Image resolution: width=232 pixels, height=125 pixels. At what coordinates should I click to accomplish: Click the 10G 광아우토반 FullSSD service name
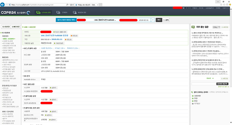[x=54, y=36]
